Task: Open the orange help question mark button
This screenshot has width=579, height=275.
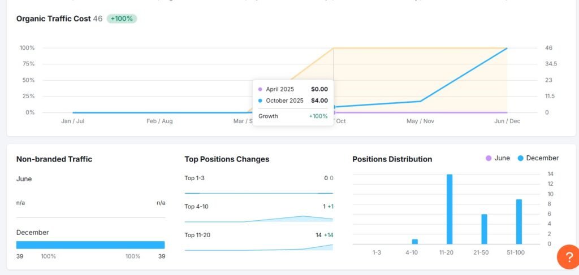Action: 568,256
